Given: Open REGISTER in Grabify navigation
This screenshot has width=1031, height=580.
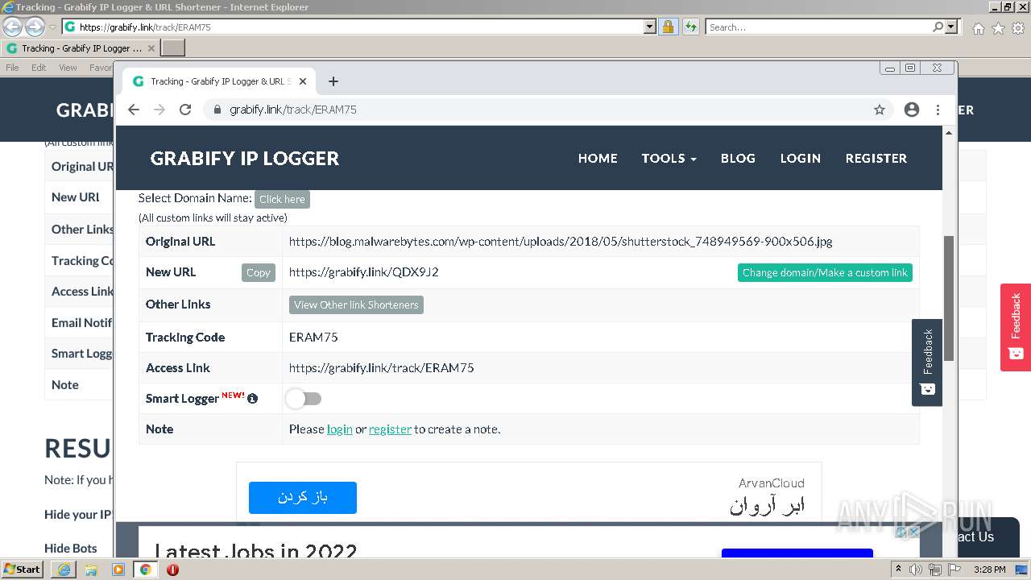Looking at the screenshot, I should pyautogui.click(x=876, y=158).
